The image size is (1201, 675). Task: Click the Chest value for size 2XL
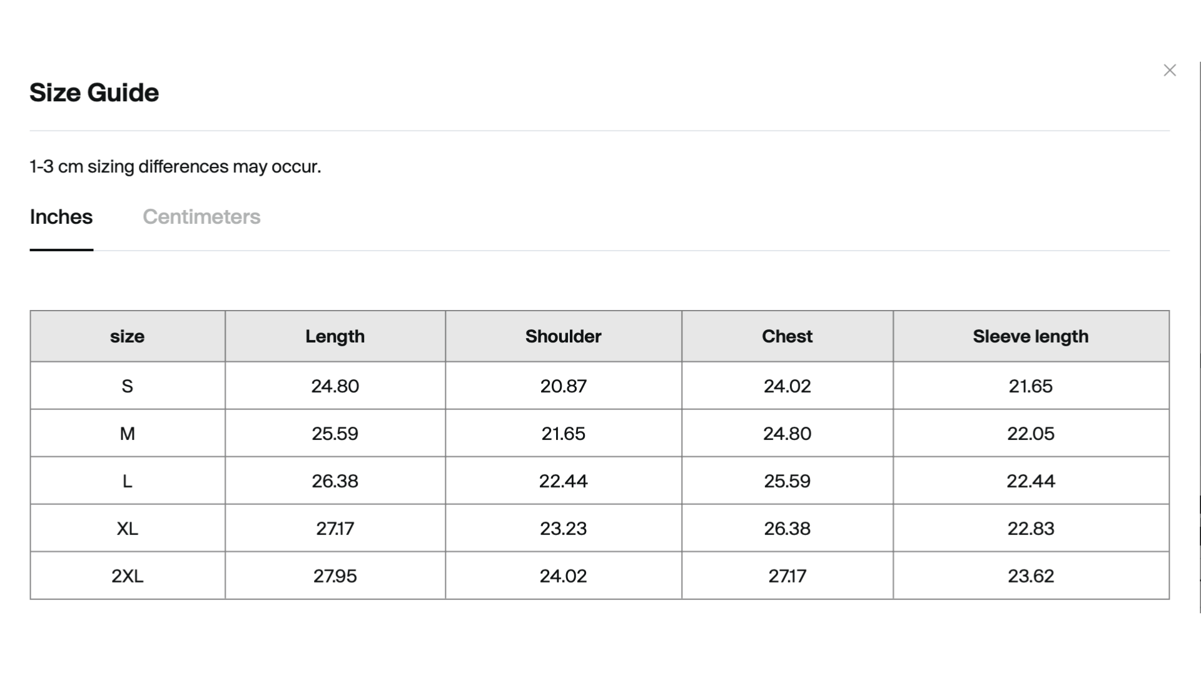click(x=787, y=576)
